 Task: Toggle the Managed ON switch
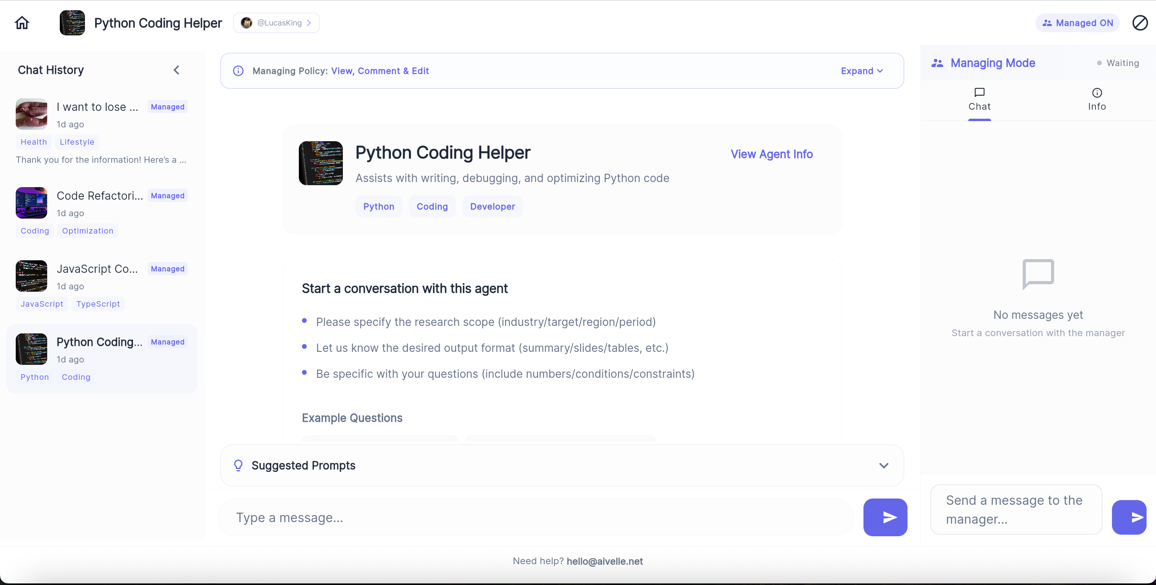tap(1077, 23)
